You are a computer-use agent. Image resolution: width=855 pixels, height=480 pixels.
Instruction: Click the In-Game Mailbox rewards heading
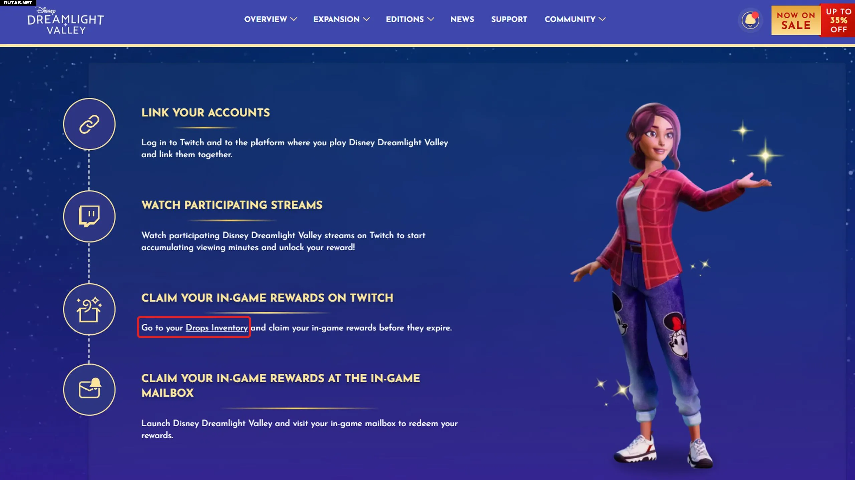click(x=281, y=385)
